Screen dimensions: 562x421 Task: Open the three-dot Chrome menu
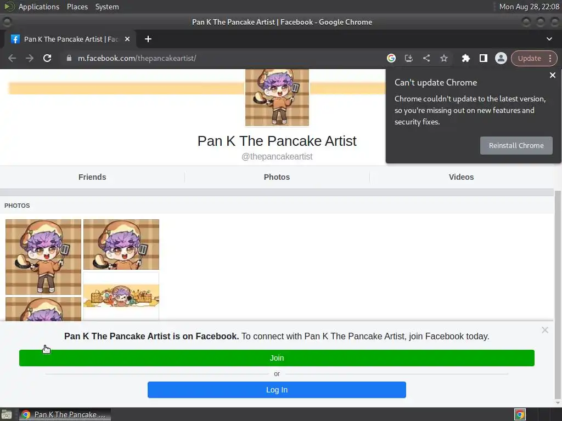(x=550, y=58)
